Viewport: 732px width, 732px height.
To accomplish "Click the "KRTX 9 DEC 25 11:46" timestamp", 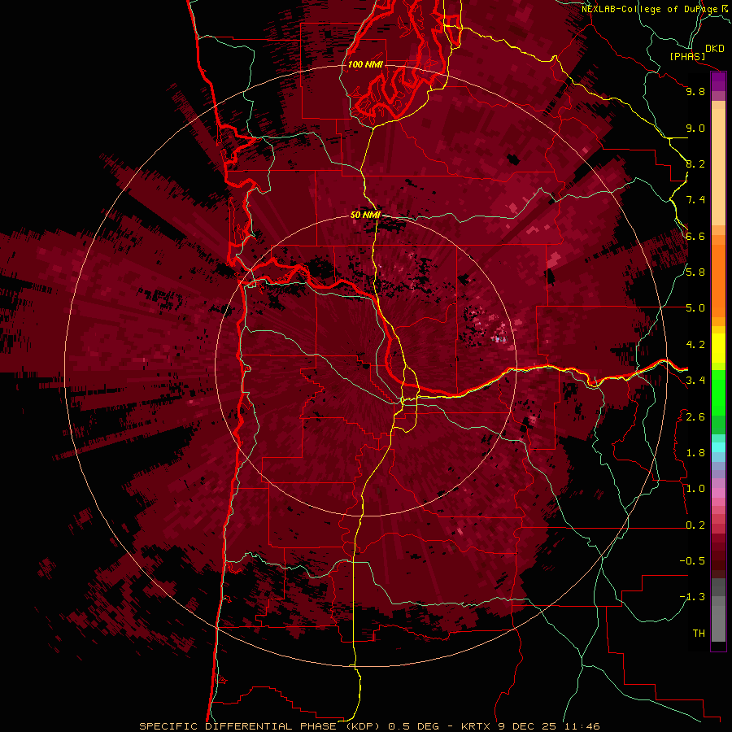I will coord(530,726).
